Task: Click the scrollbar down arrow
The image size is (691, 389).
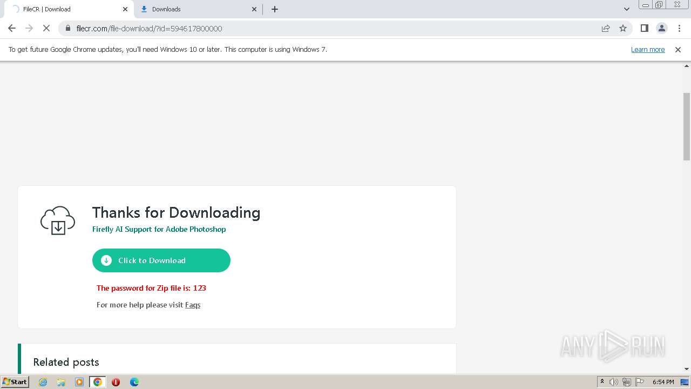Action: click(687, 369)
